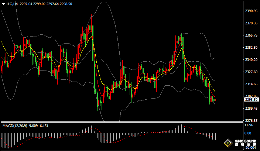Click the separator between chart and MACD panel
This screenshot has width=260, height=151.
point(122,122)
